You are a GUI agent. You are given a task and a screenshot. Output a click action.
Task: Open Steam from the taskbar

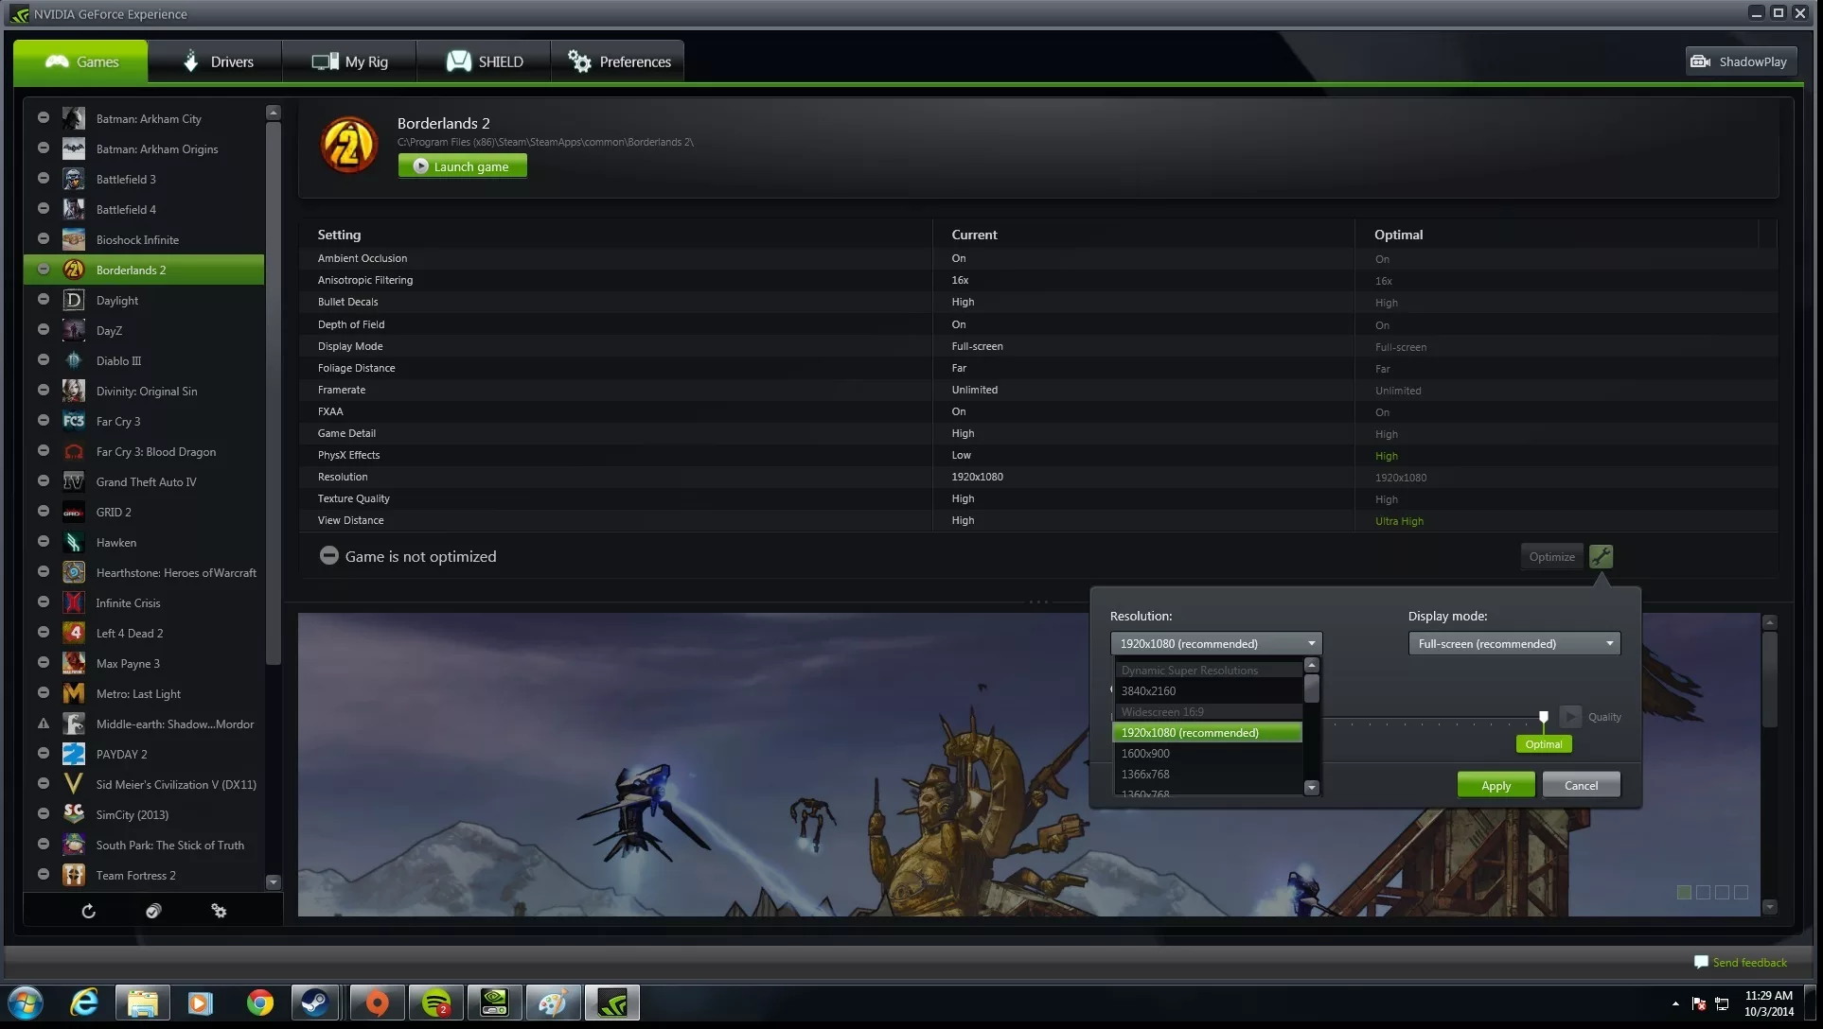pyautogui.click(x=316, y=1003)
